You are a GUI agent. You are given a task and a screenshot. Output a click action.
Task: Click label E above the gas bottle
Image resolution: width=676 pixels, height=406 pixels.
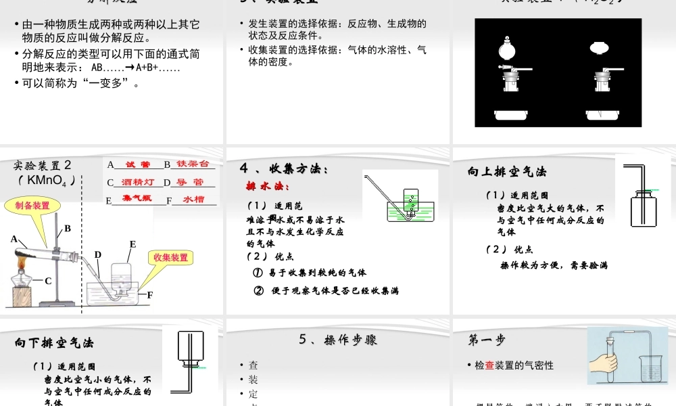click(x=132, y=244)
